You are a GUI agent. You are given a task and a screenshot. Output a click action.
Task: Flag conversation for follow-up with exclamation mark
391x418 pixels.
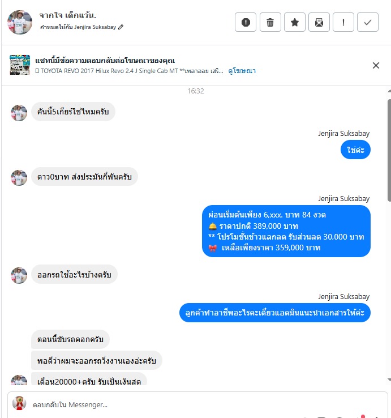(343, 22)
